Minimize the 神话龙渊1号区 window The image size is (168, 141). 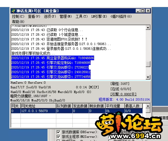pos(138,11)
